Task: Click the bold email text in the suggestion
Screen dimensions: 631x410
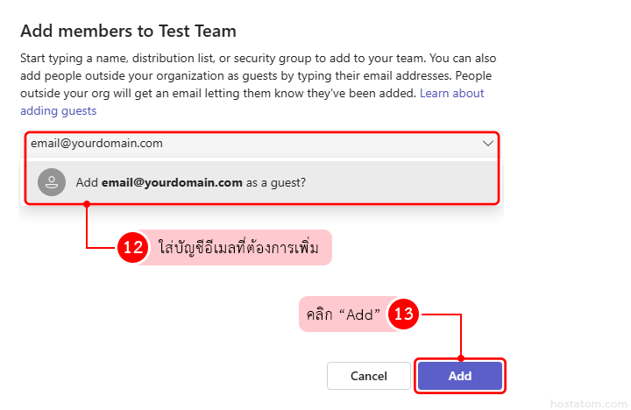Action: (172, 183)
